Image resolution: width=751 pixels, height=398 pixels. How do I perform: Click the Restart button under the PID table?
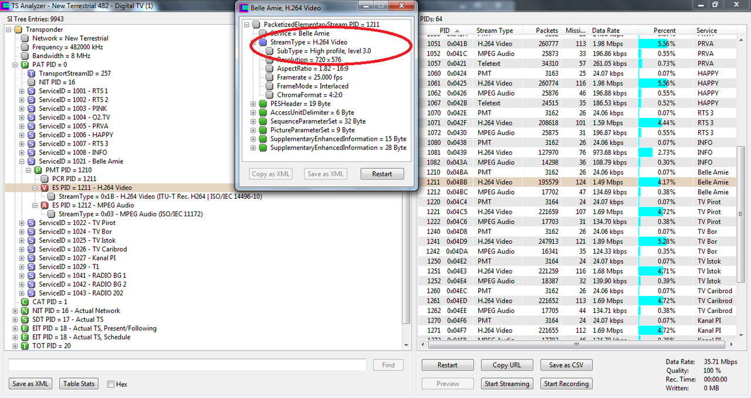(x=448, y=365)
